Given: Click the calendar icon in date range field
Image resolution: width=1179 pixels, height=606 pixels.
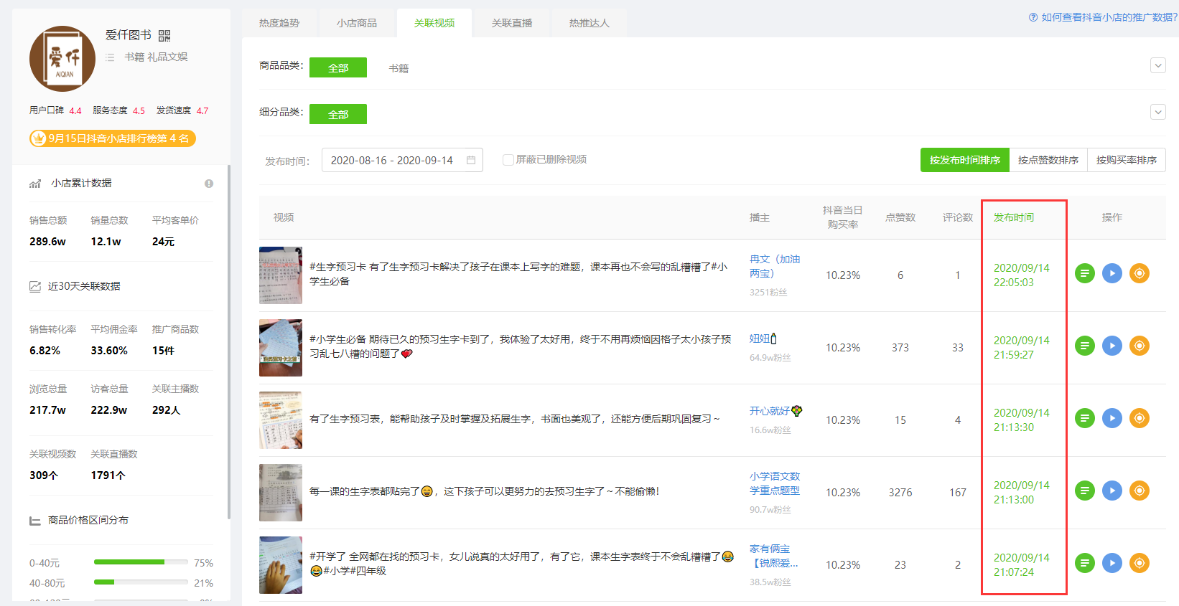Looking at the screenshot, I should (471, 160).
